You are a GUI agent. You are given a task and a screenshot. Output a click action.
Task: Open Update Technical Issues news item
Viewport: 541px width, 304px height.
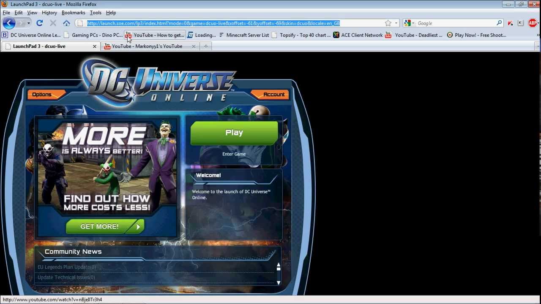point(66,277)
